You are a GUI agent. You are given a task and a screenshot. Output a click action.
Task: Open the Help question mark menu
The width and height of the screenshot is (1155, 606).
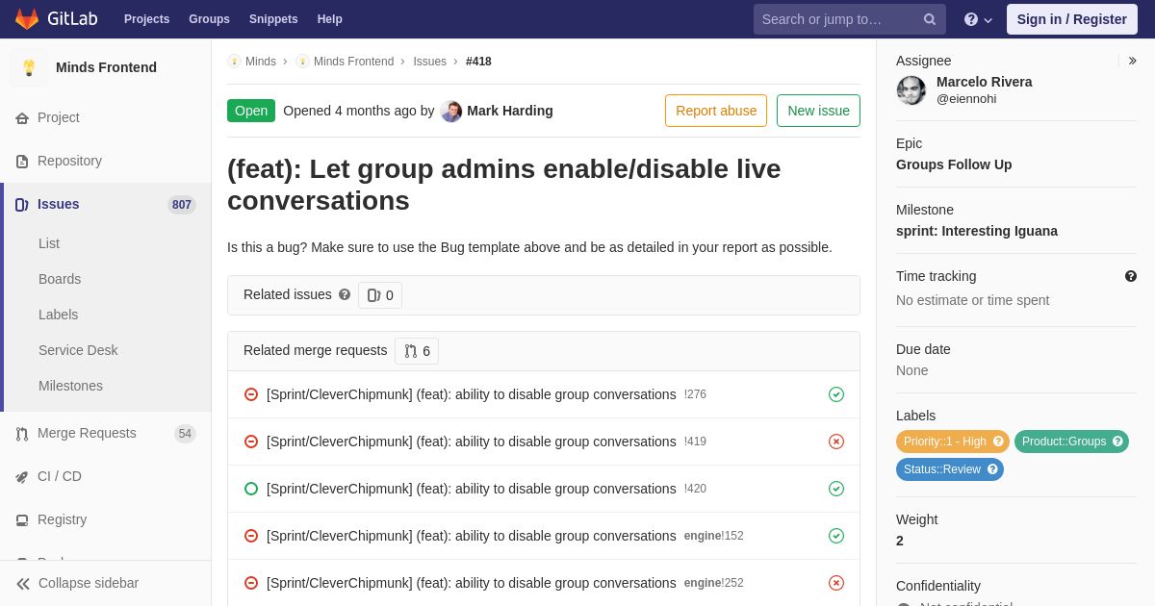(x=978, y=19)
